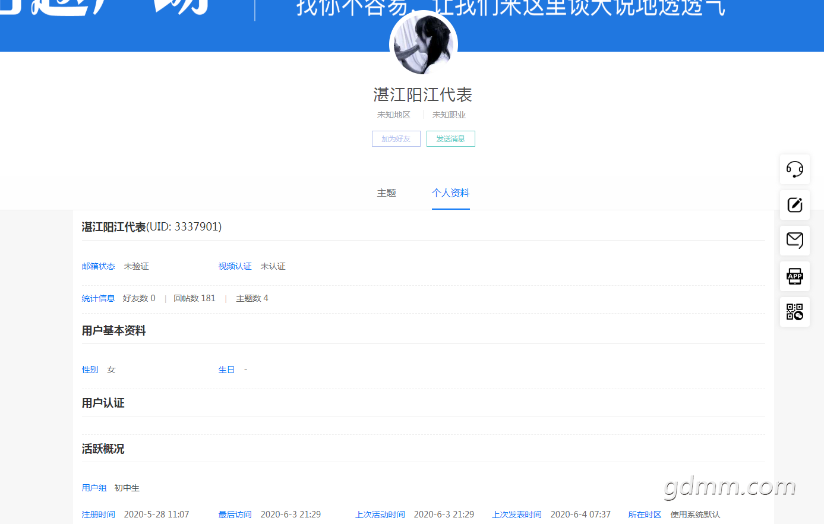Click 活跃概况 section heading
Image resolution: width=824 pixels, height=524 pixels.
point(103,449)
